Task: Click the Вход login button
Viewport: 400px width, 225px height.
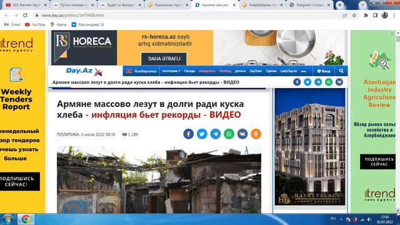Action: (324, 71)
